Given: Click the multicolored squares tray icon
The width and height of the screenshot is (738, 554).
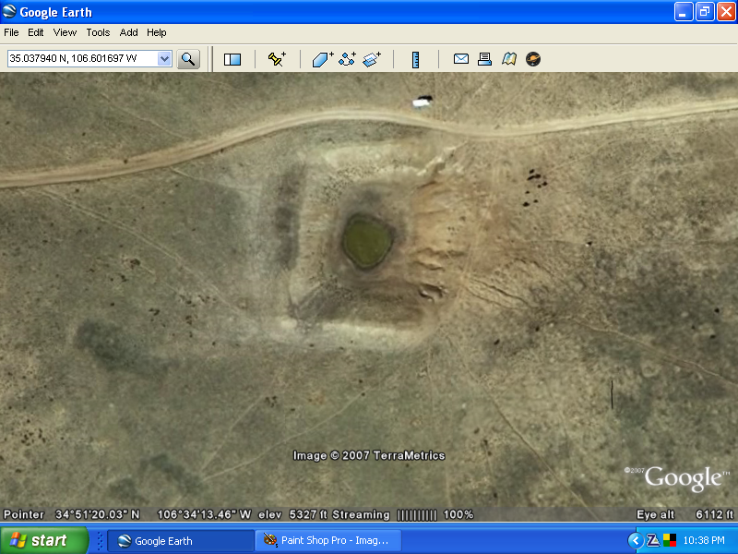Looking at the screenshot, I should [670, 540].
